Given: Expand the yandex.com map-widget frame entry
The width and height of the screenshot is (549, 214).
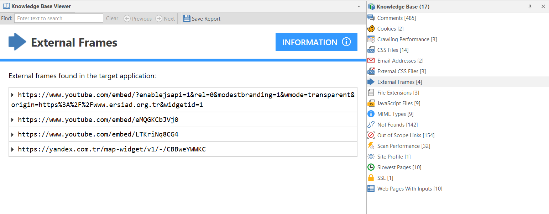Looking at the screenshot, I should coord(13,149).
